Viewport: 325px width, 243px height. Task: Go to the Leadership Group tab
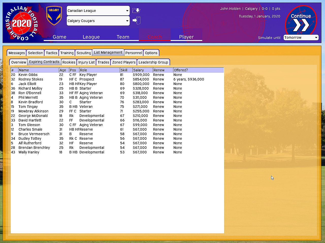153,62
